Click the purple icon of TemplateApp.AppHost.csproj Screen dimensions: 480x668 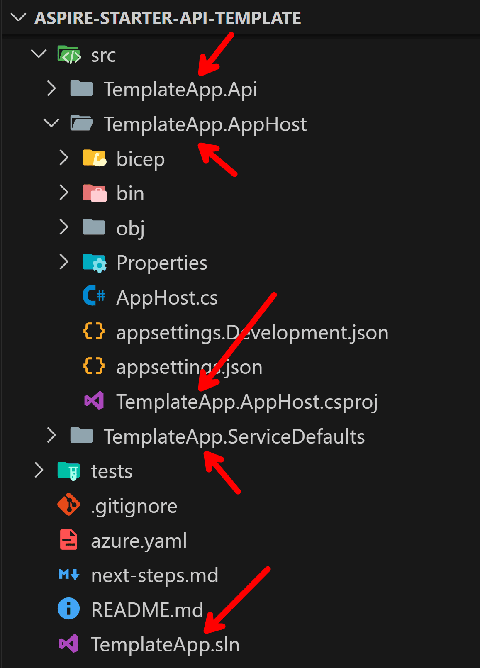pyautogui.click(x=94, y=400)
